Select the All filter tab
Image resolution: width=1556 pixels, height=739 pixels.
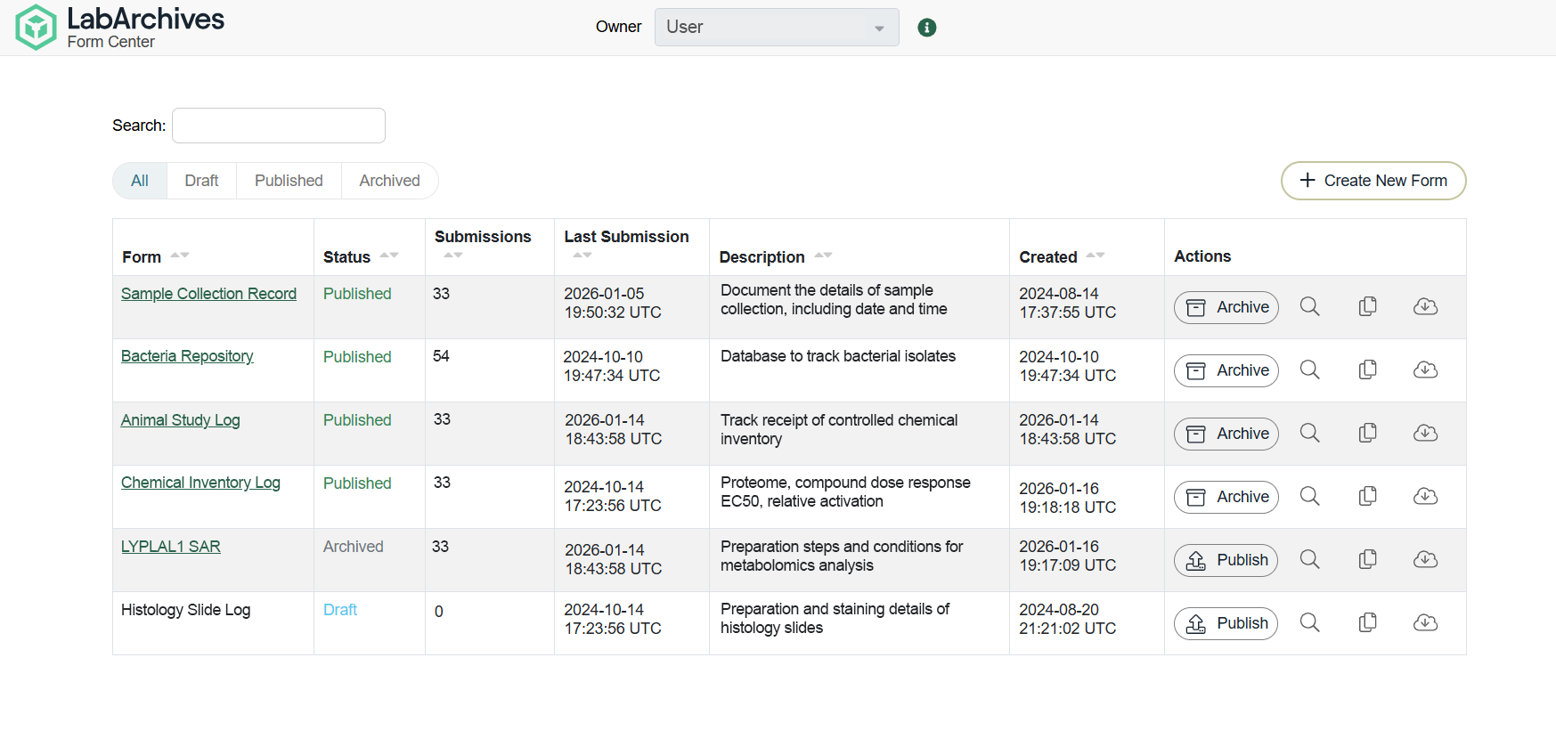coord(140,181)
